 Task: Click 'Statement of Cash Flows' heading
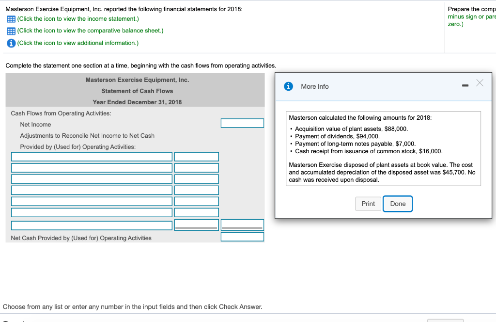click(x=137, y=91)
